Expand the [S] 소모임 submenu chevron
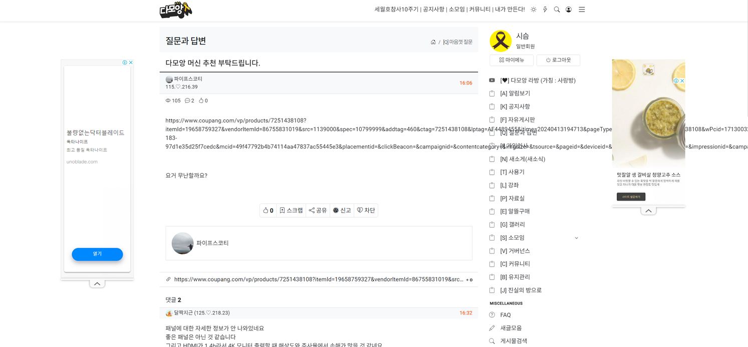Image resolution: width=748 pixels, height=347 pixels. (576, 238)
